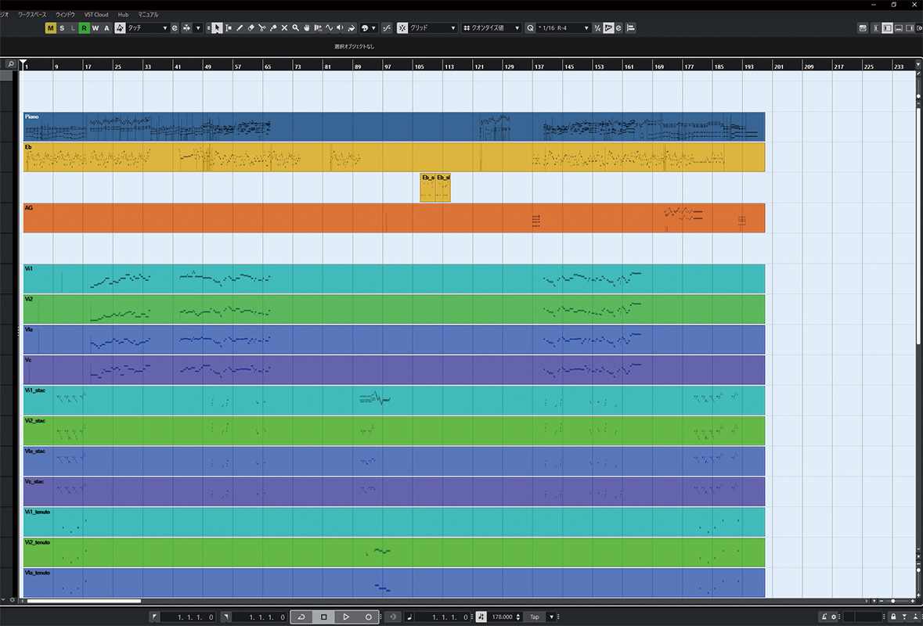Click the track list settings gear icon

13,600
